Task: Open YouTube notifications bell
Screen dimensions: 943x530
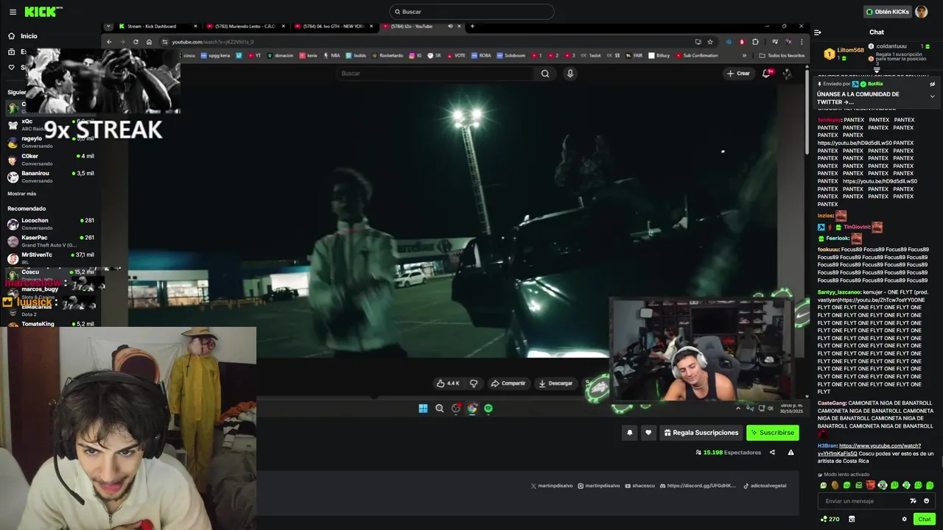Action: (767, 73)
